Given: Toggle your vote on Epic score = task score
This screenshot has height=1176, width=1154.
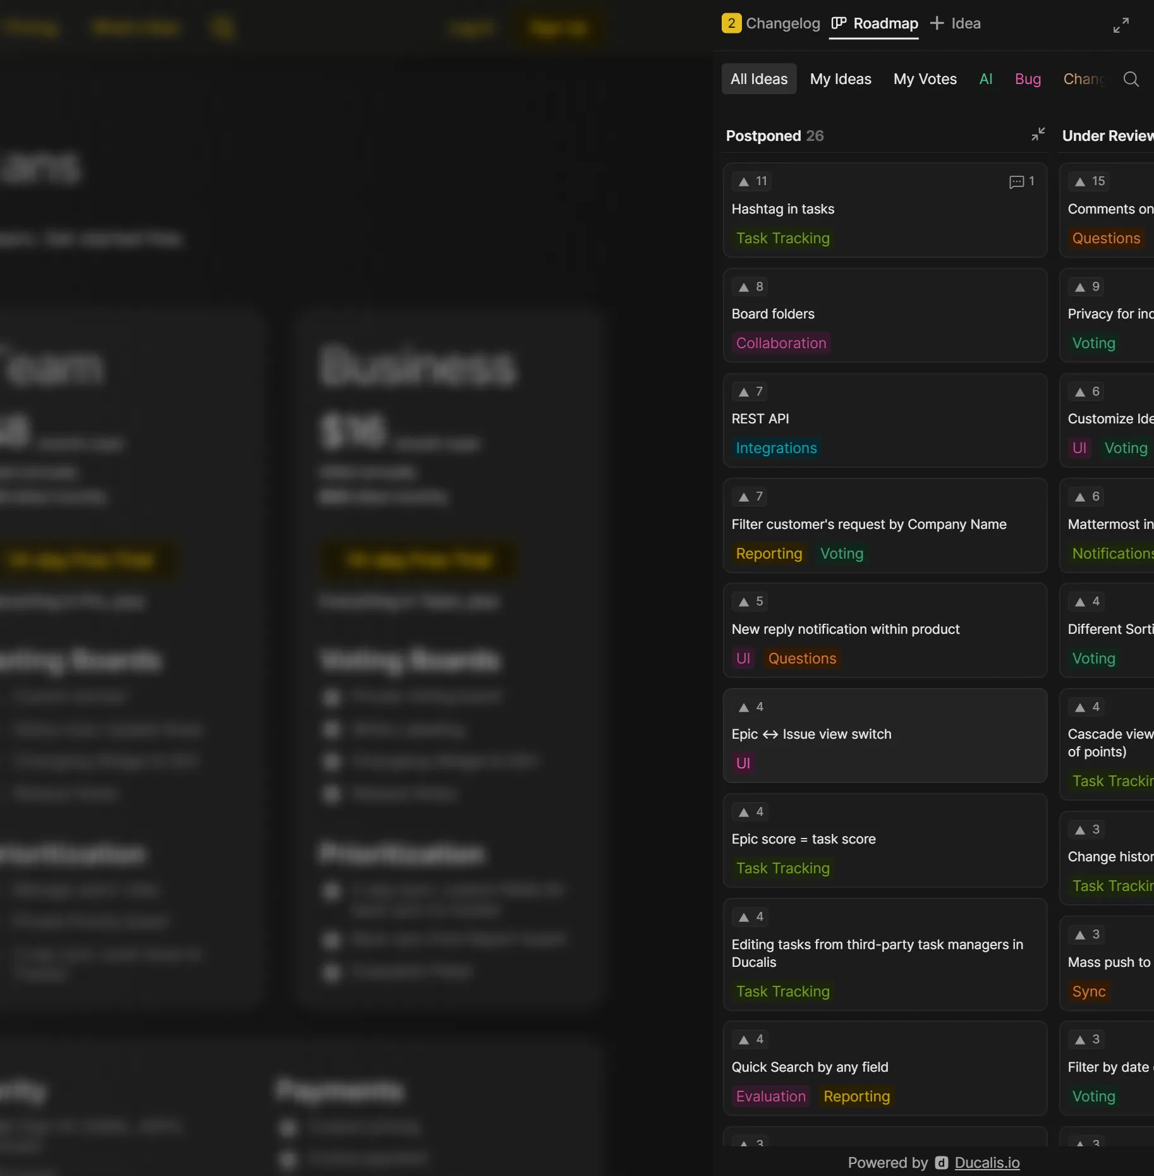Looking at the screenshot, I should (750, 812).
